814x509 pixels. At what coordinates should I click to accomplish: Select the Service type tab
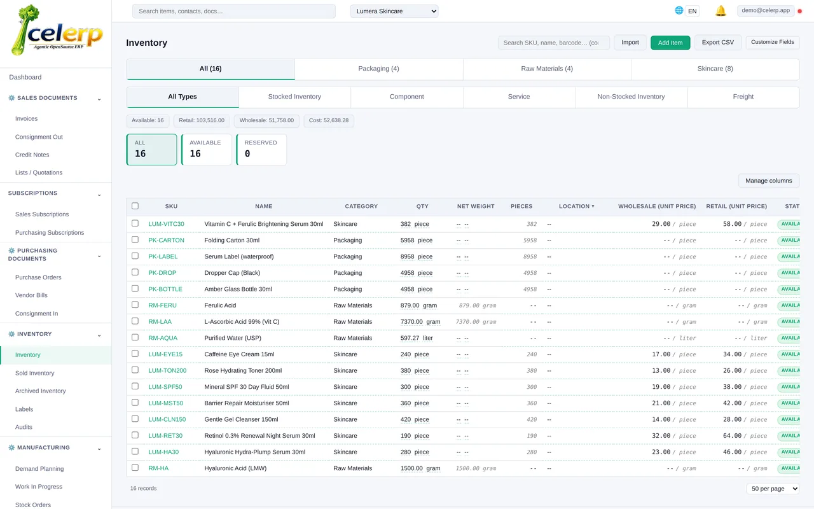[x=519, y=97]
